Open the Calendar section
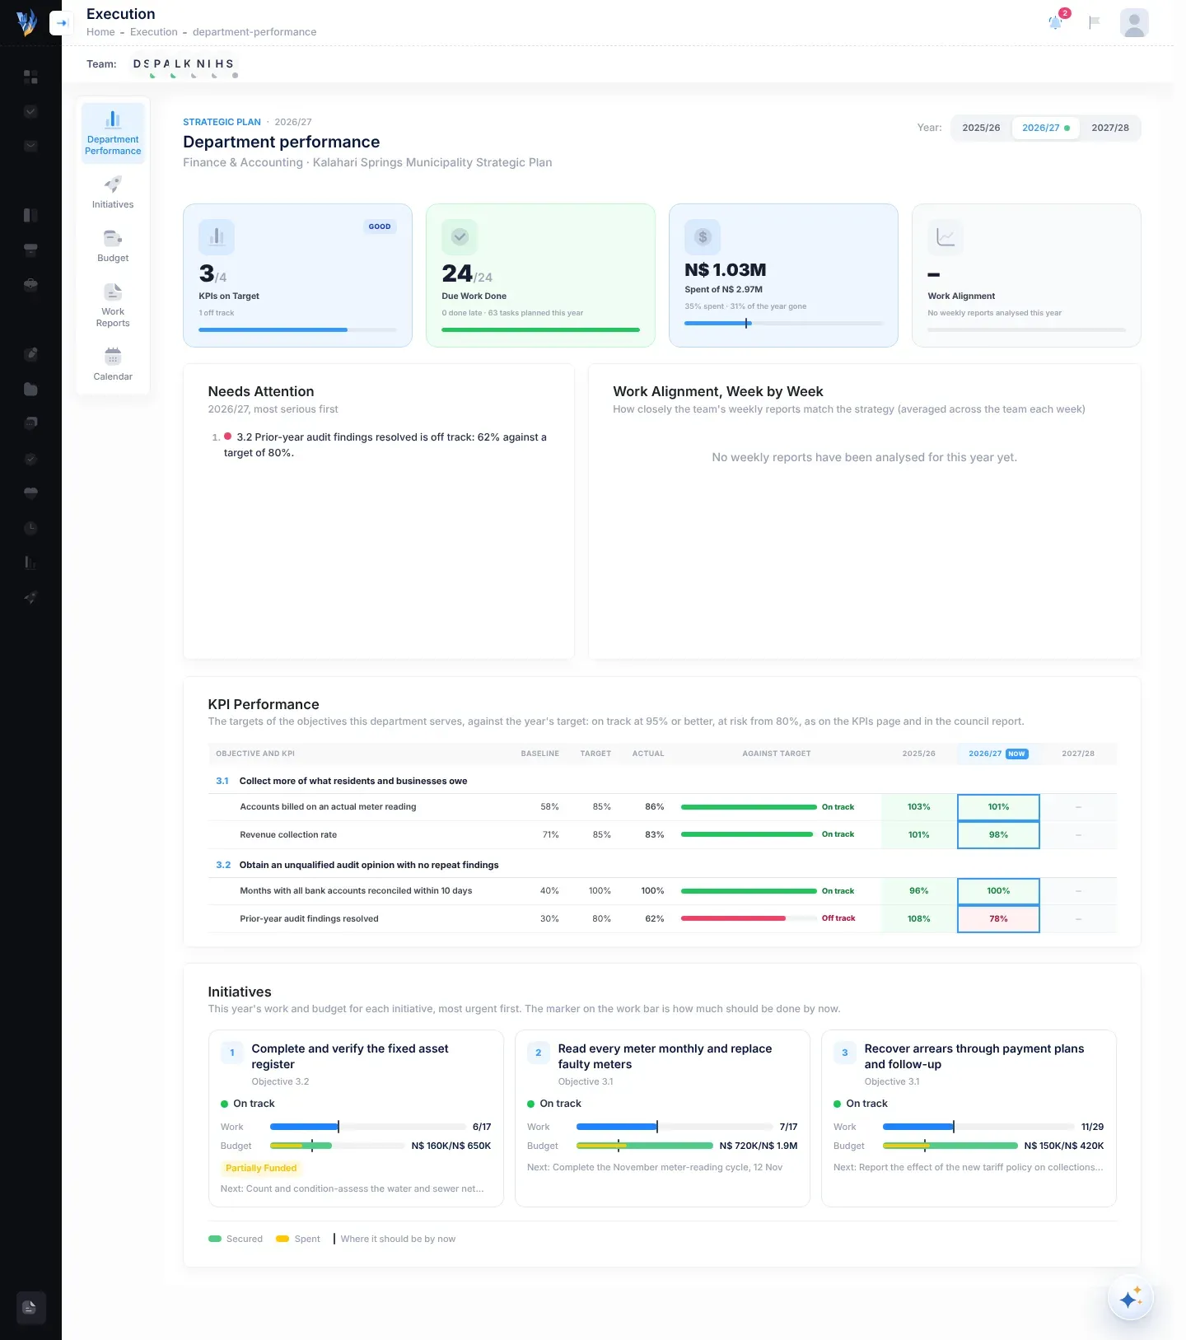 click(113, 365)
